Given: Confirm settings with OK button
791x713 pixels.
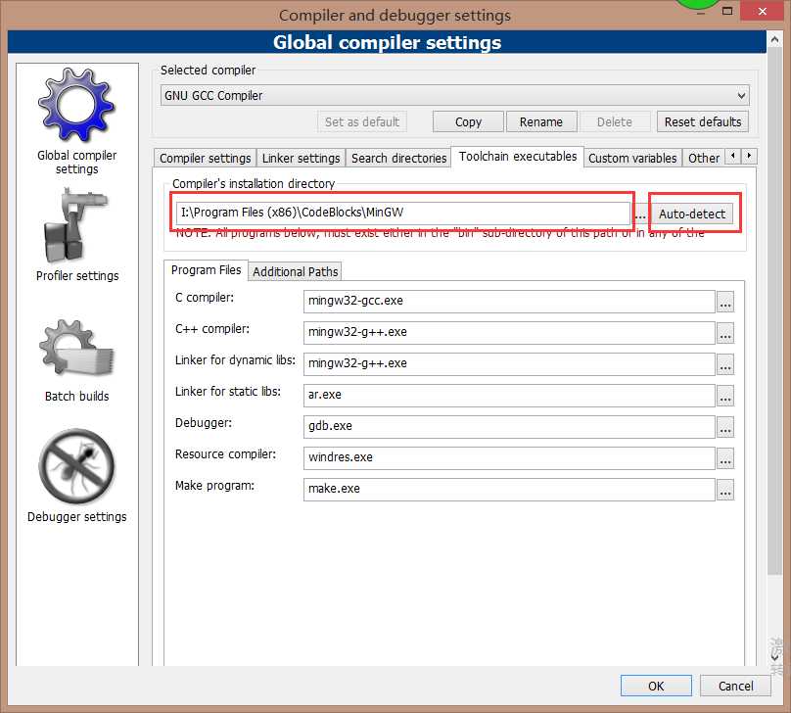Looking at the screenshot, I should [656, 686].
